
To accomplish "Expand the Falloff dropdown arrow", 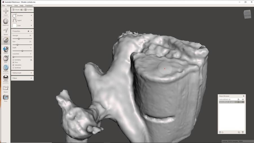I will pyautogui.click(x=31, y=21).
